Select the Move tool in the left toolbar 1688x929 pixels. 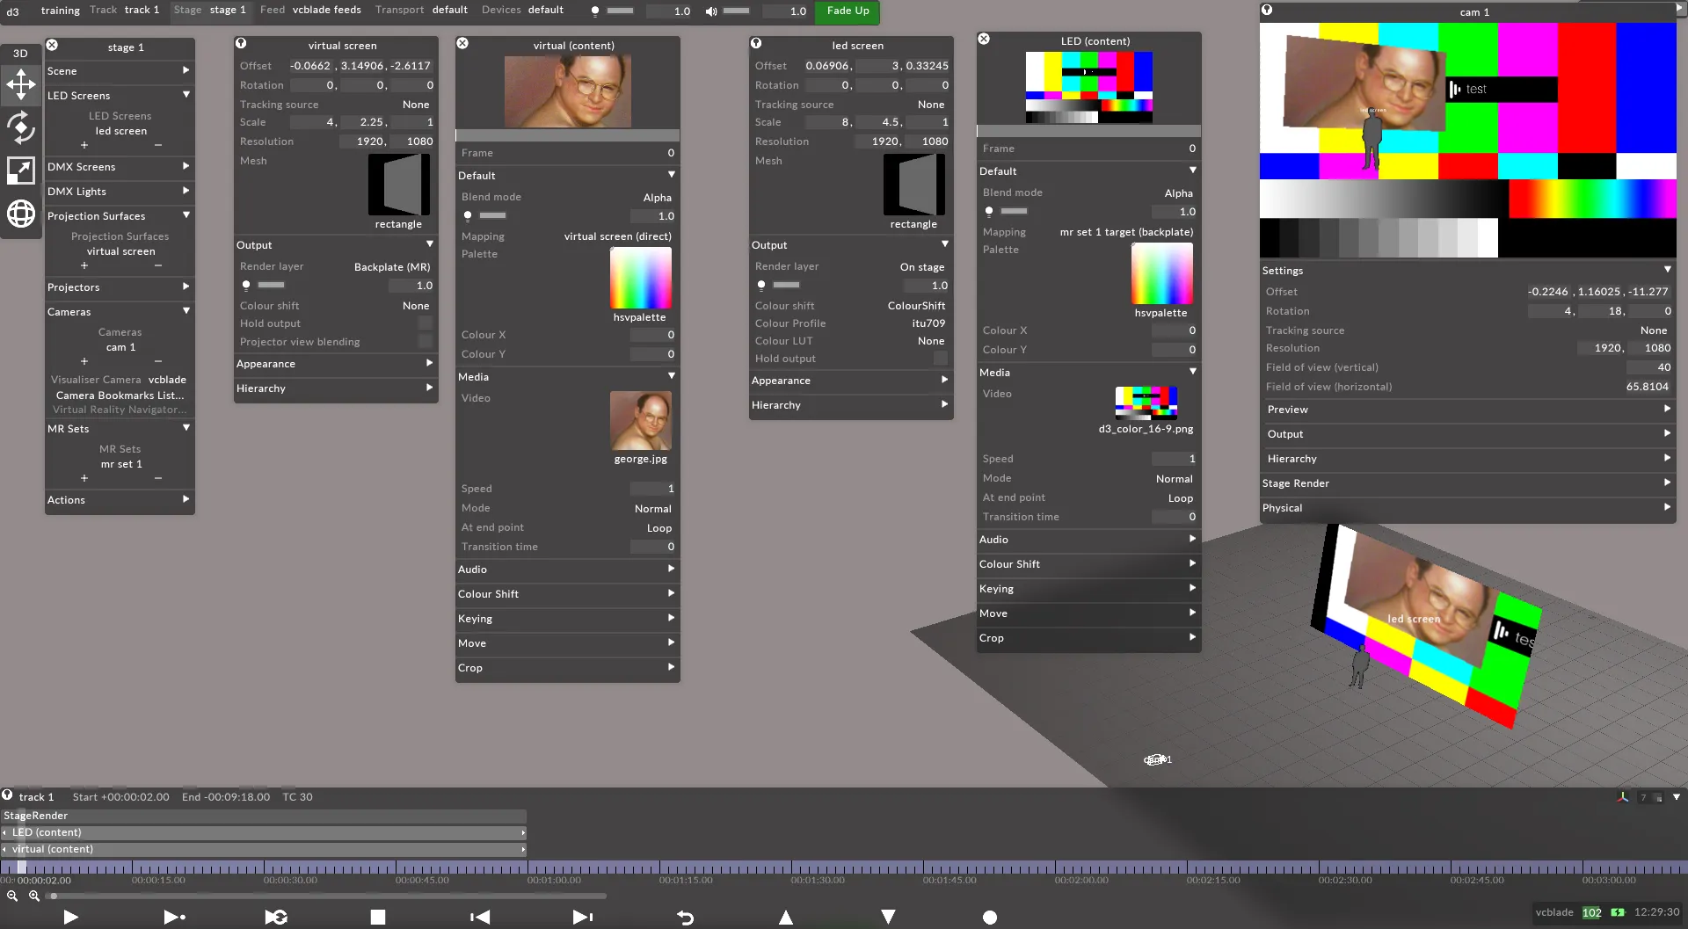20,84
